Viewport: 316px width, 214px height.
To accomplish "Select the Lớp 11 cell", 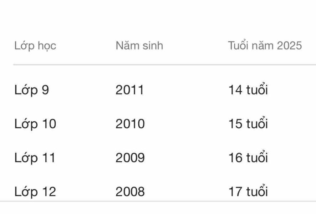I will coord(35,158).
